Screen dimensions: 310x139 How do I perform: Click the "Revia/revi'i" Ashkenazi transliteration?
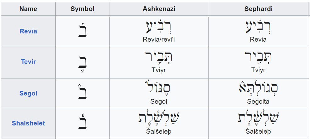[x=159, y=39]
